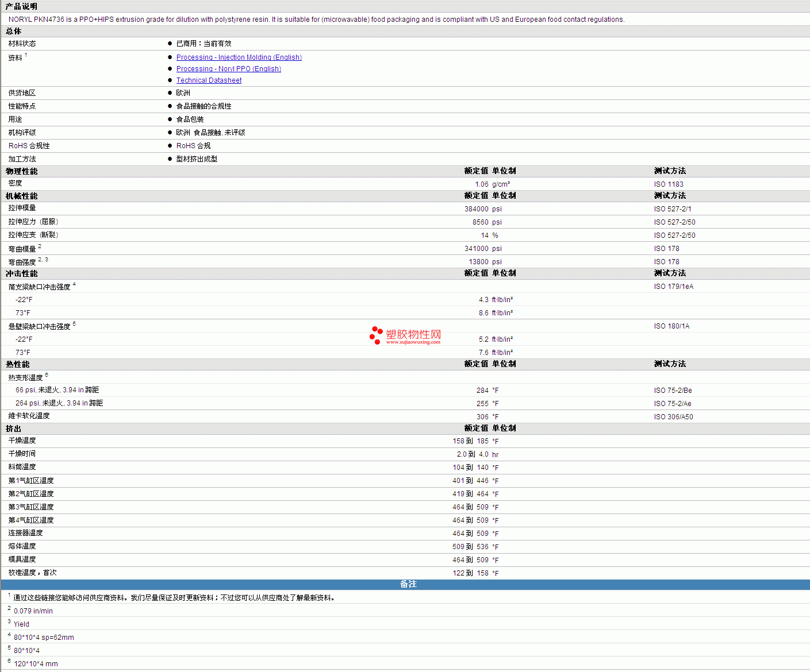The width and height of the screenshot is (810, 672).
Task: Click the 物理性能 section header
Action: 21,171
